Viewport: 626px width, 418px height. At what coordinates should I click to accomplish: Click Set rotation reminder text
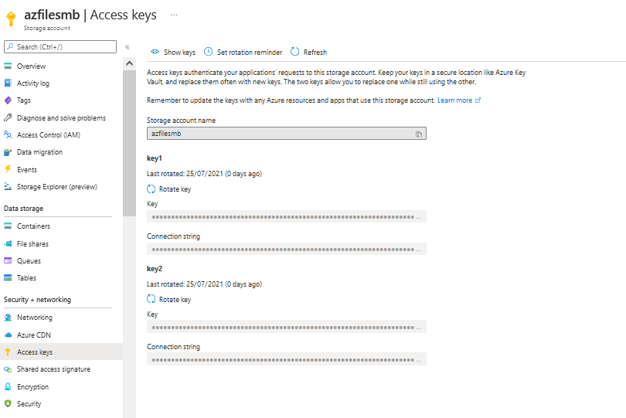[250, 52]
